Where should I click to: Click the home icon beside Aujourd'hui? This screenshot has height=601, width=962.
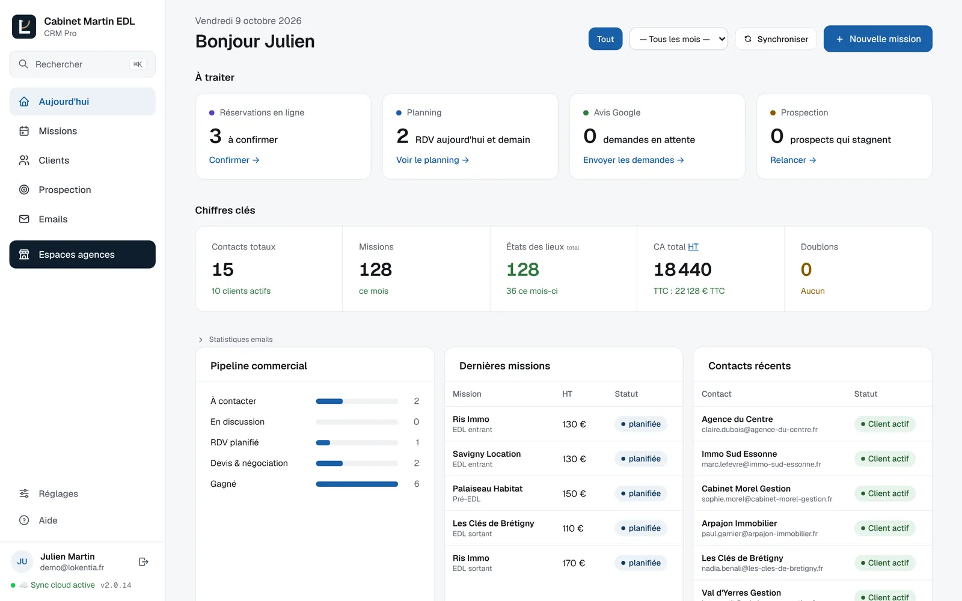tap(24, 102)
